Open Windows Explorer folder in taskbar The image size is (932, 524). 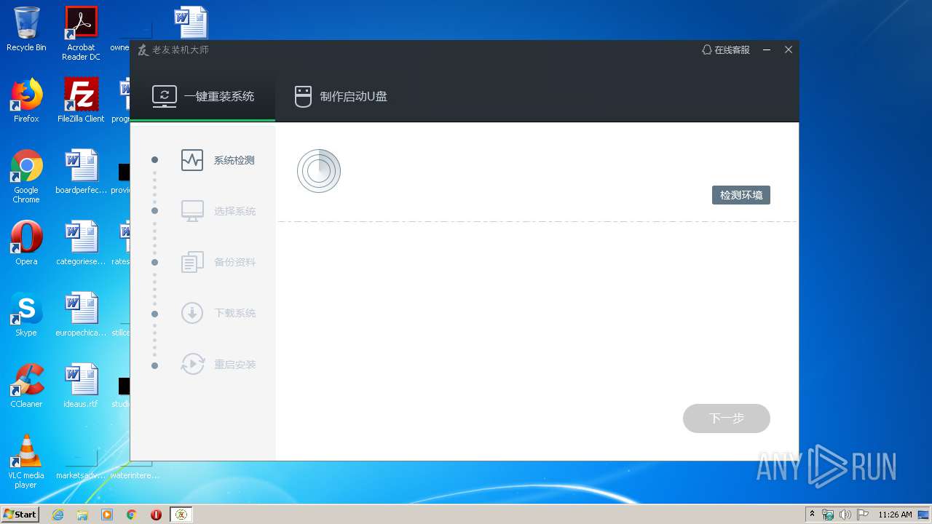82,515
